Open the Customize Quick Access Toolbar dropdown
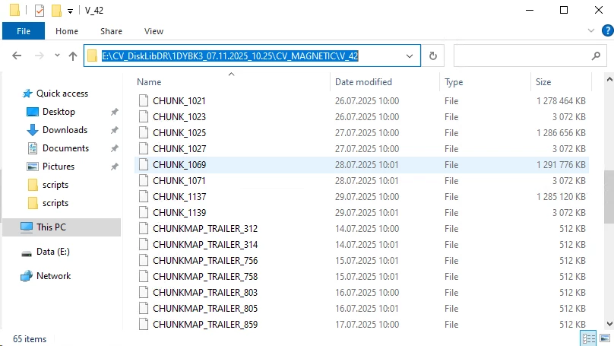The width and height of the screenshot is (614, 346). click(x=70, y=11)
